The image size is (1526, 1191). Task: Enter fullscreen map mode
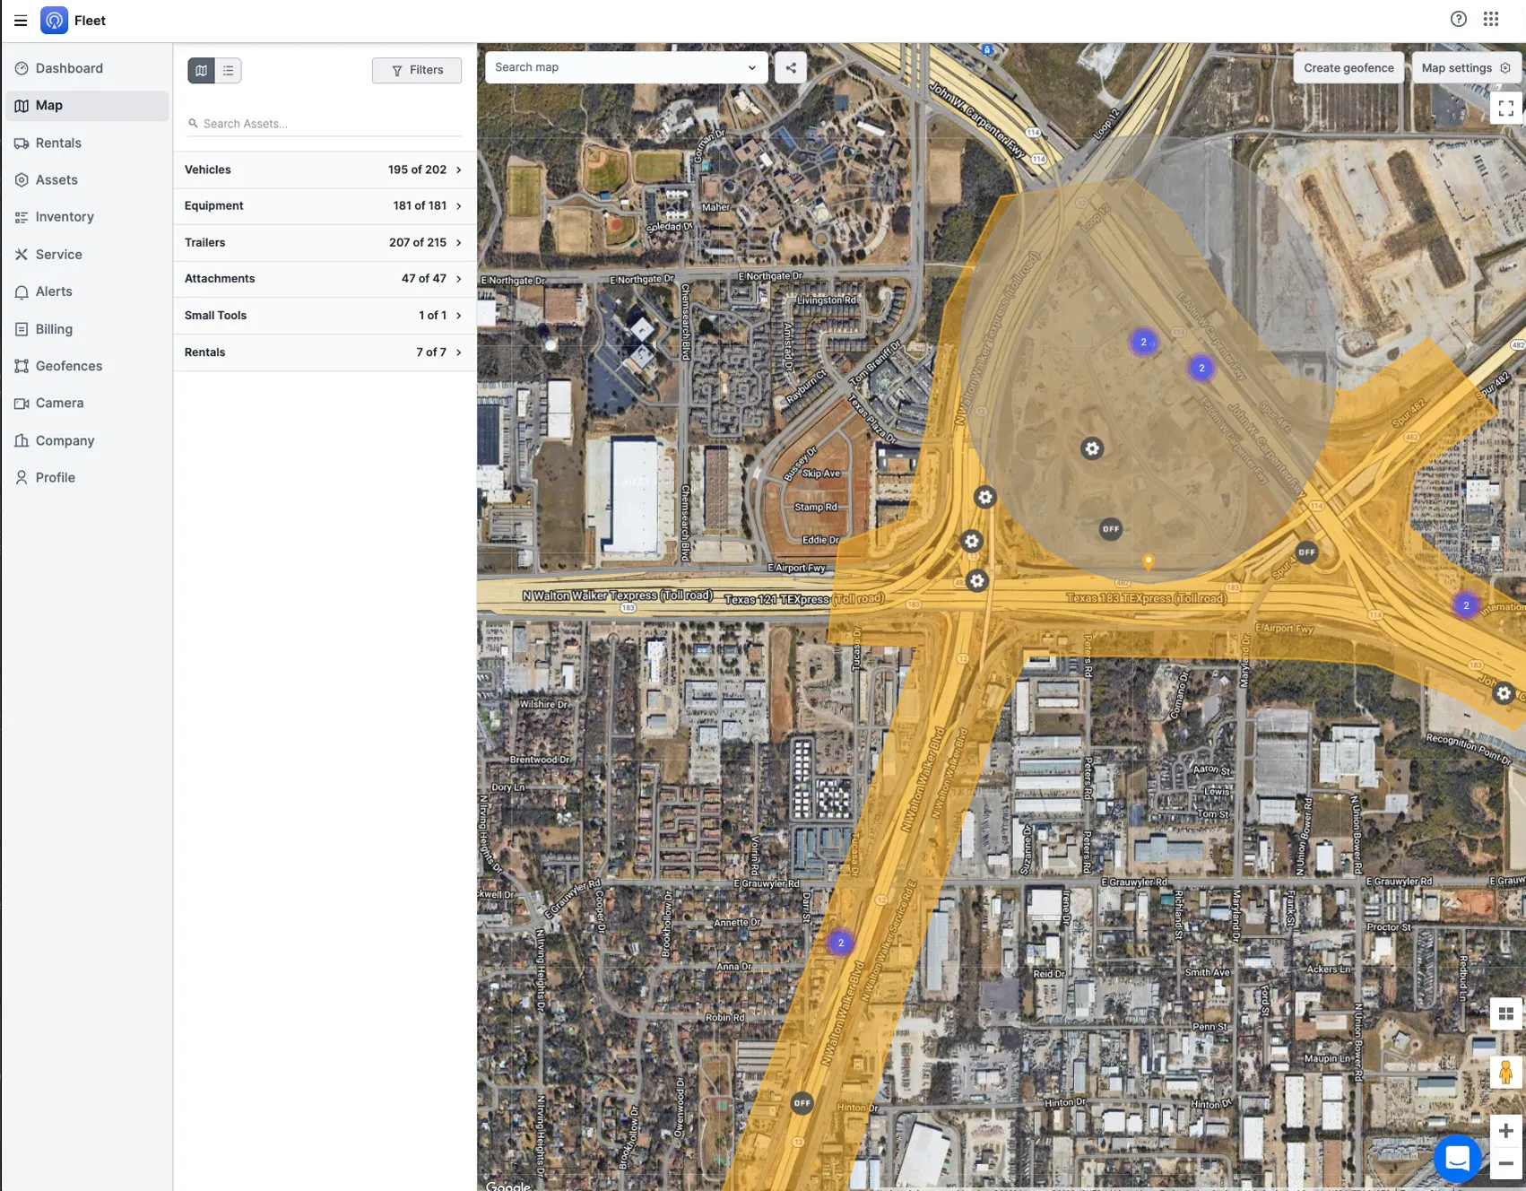1505,108
